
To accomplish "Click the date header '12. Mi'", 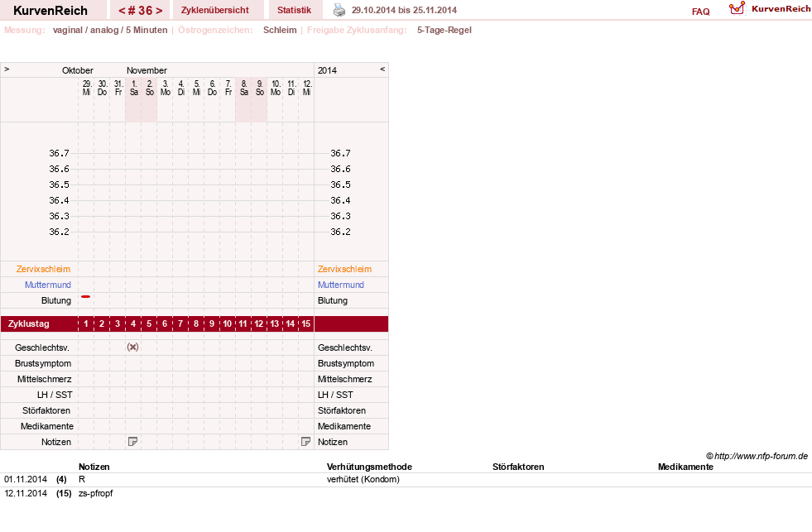I will tap(306, 88).
